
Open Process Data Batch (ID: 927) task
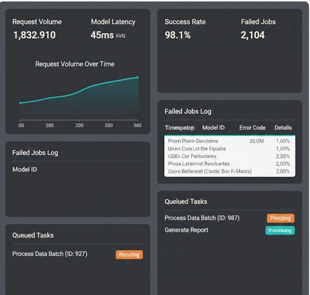50,254
